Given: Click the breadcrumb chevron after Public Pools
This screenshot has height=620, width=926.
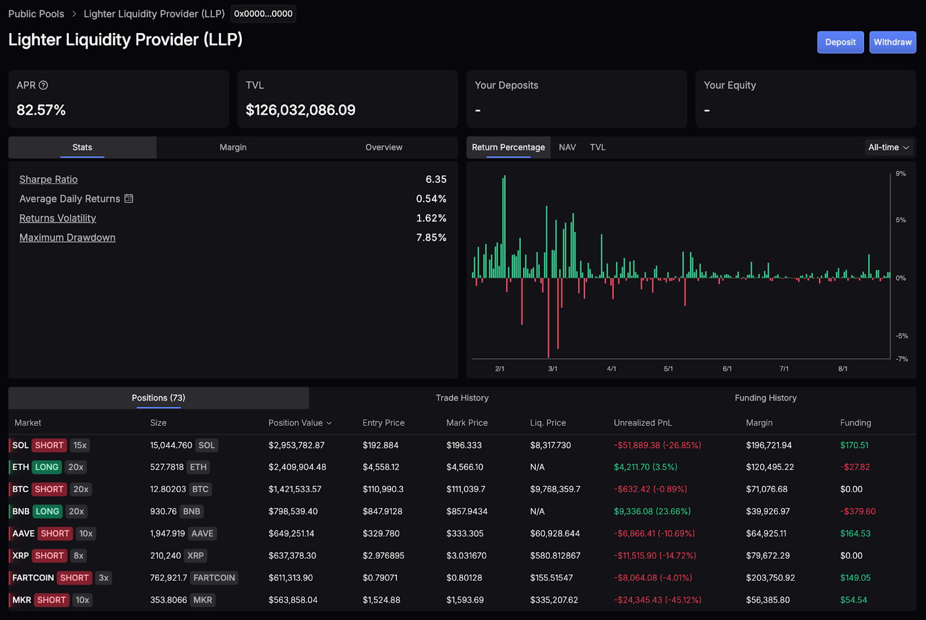Looking at the screenshot, I should pos(74,14).
